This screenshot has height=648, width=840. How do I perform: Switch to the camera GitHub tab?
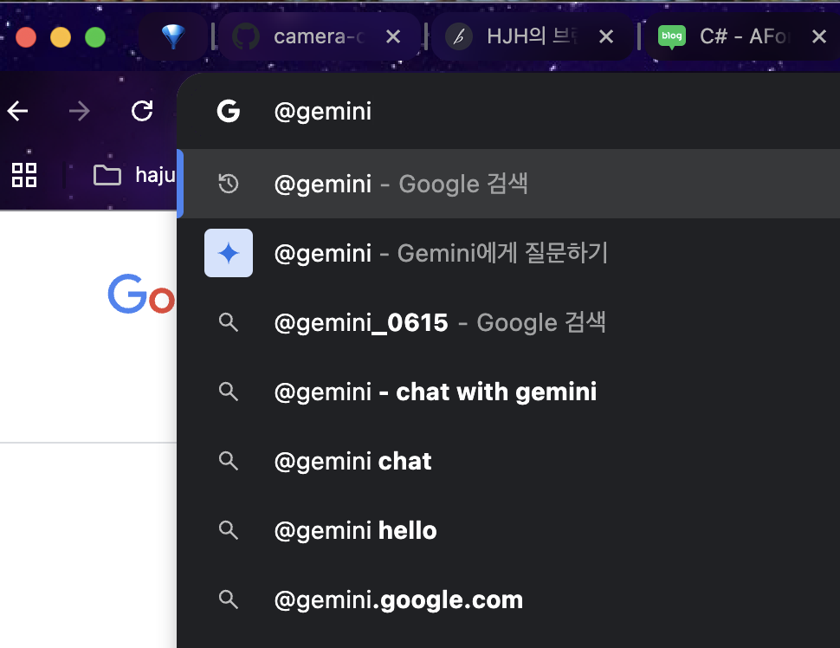click(320, 36)
